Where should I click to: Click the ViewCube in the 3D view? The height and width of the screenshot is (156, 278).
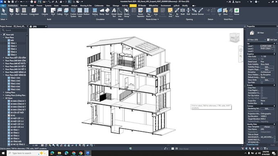tap(234, 37)
